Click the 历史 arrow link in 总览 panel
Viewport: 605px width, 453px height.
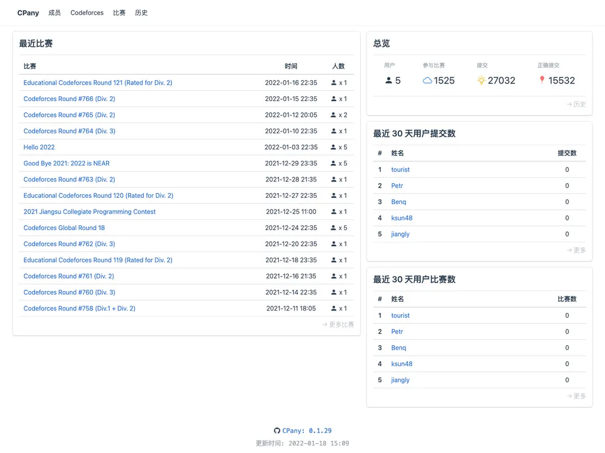[576, 104]
